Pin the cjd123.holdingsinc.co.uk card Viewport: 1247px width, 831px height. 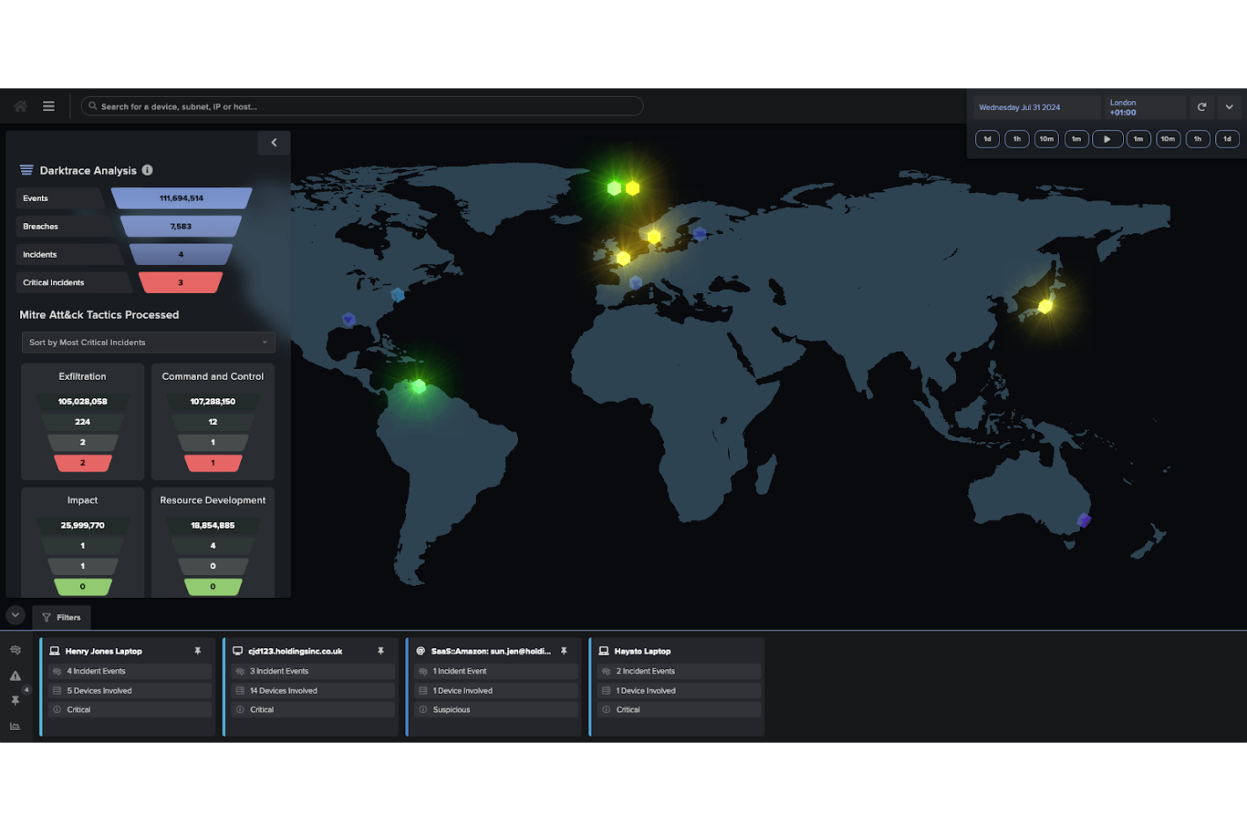coord(381,650)
